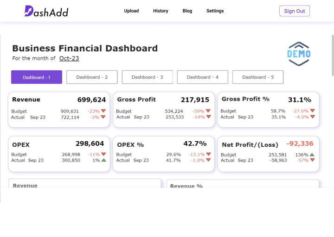Click red arrow beside OPEX -11%
The image size is (334, 237).
pos(103,154)
